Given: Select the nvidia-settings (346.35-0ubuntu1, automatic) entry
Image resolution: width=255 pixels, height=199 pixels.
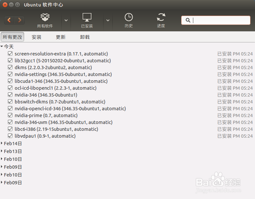Looking at the screenshot, I should [63, 74].
